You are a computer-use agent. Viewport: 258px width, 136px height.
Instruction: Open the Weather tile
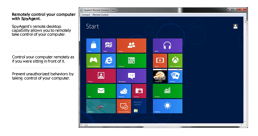click(x=168, y=106)
